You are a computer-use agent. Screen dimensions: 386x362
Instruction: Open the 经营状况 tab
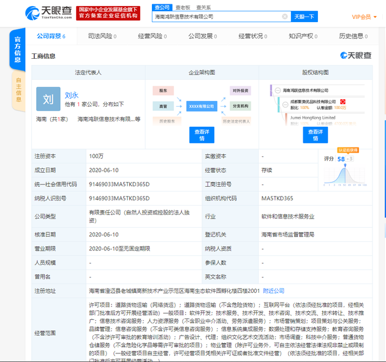pyautogui.click(x=253, y=36)
